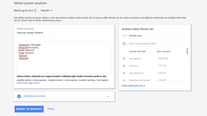Screen dimensions: 207x116
Task: Click the Anahtar kelimeler column header
Action: point(137,51)
